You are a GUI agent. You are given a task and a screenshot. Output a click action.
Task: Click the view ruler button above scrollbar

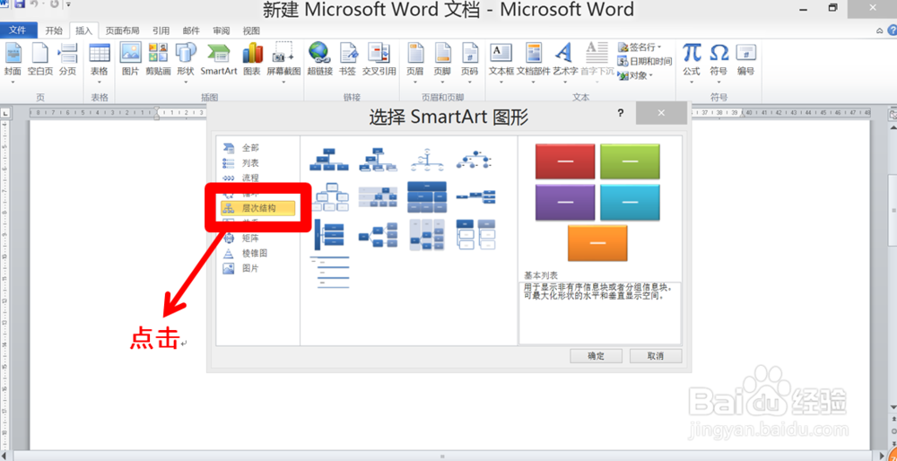click(x=892, y=115)
